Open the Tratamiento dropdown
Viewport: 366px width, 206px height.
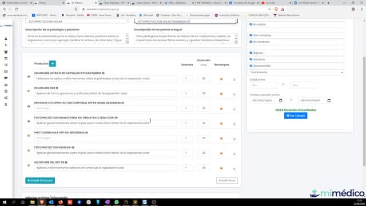tap(296, 73)
